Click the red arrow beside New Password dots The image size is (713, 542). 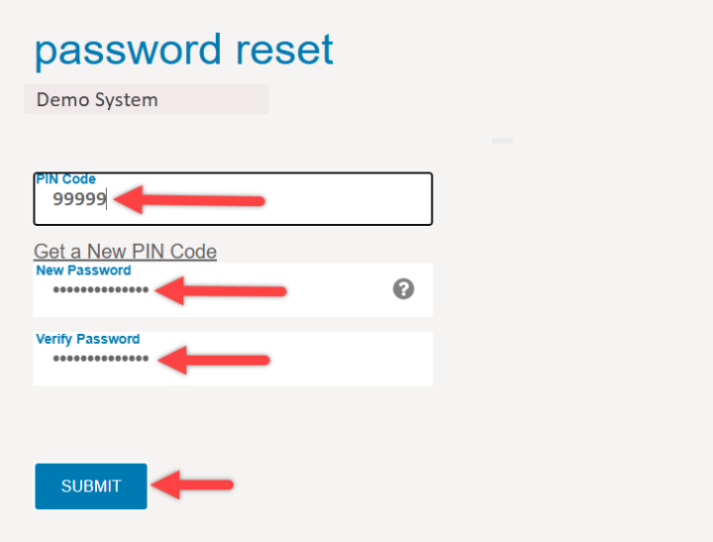(x=221, y=290)
